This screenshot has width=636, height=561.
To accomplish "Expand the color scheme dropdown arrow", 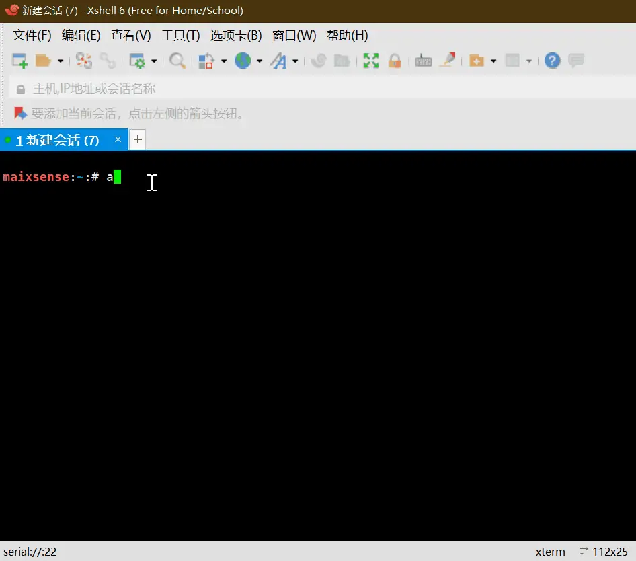I will [224, 61].
